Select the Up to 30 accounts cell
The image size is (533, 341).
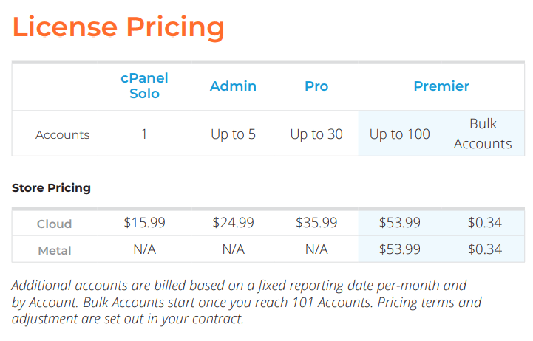pos(316,134)
